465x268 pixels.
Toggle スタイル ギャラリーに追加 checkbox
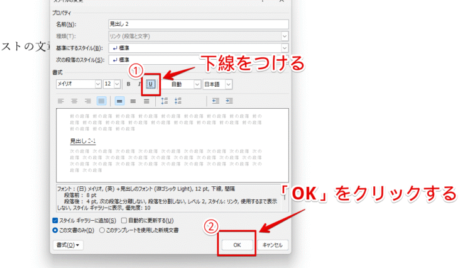click(x=55, y=221)
